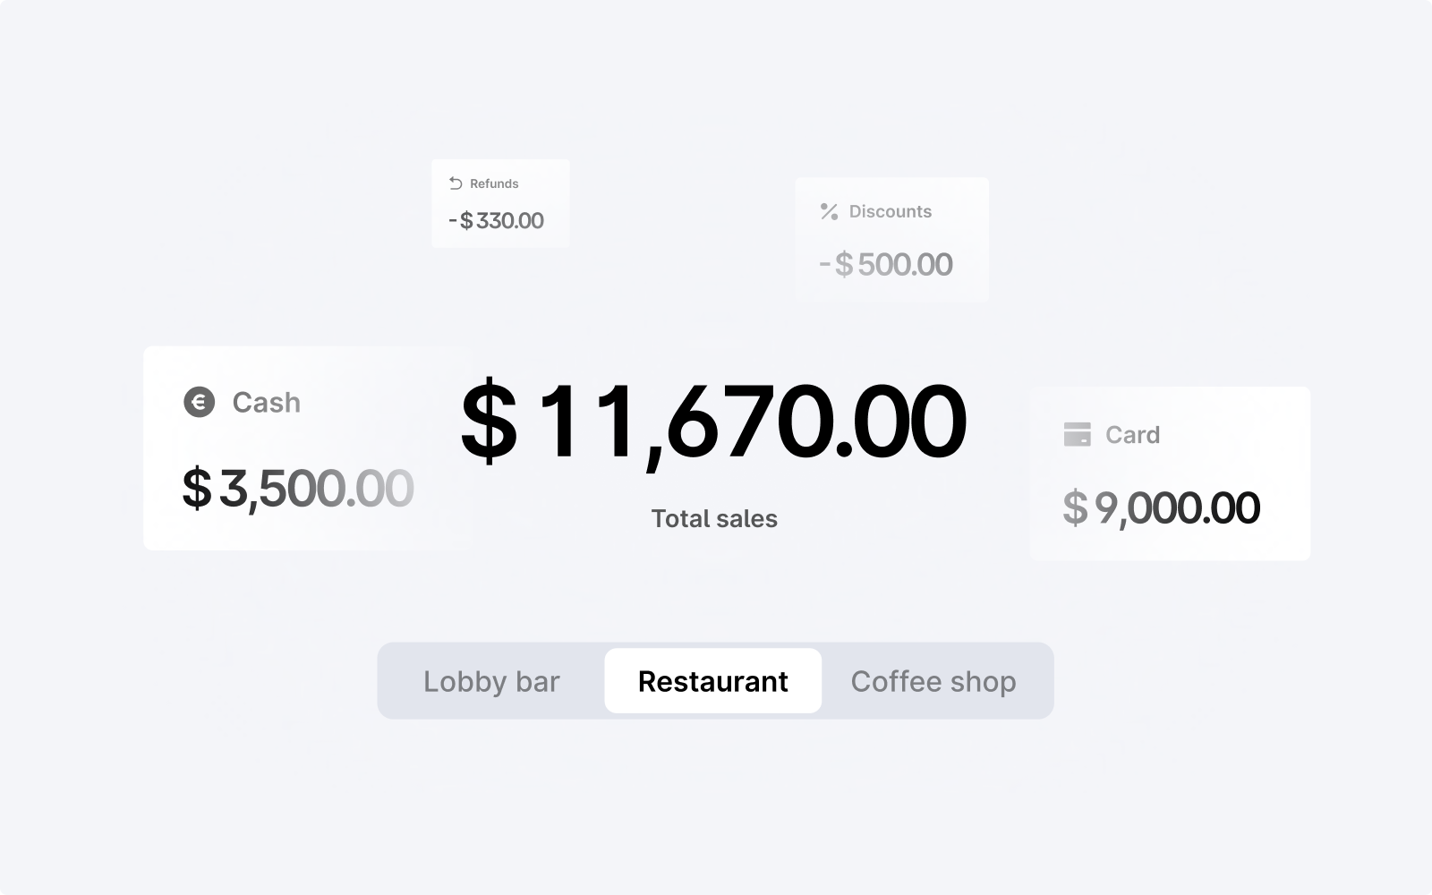Click the -$500.00 discounts amount

pyautogui.click(x=885, y=265)
